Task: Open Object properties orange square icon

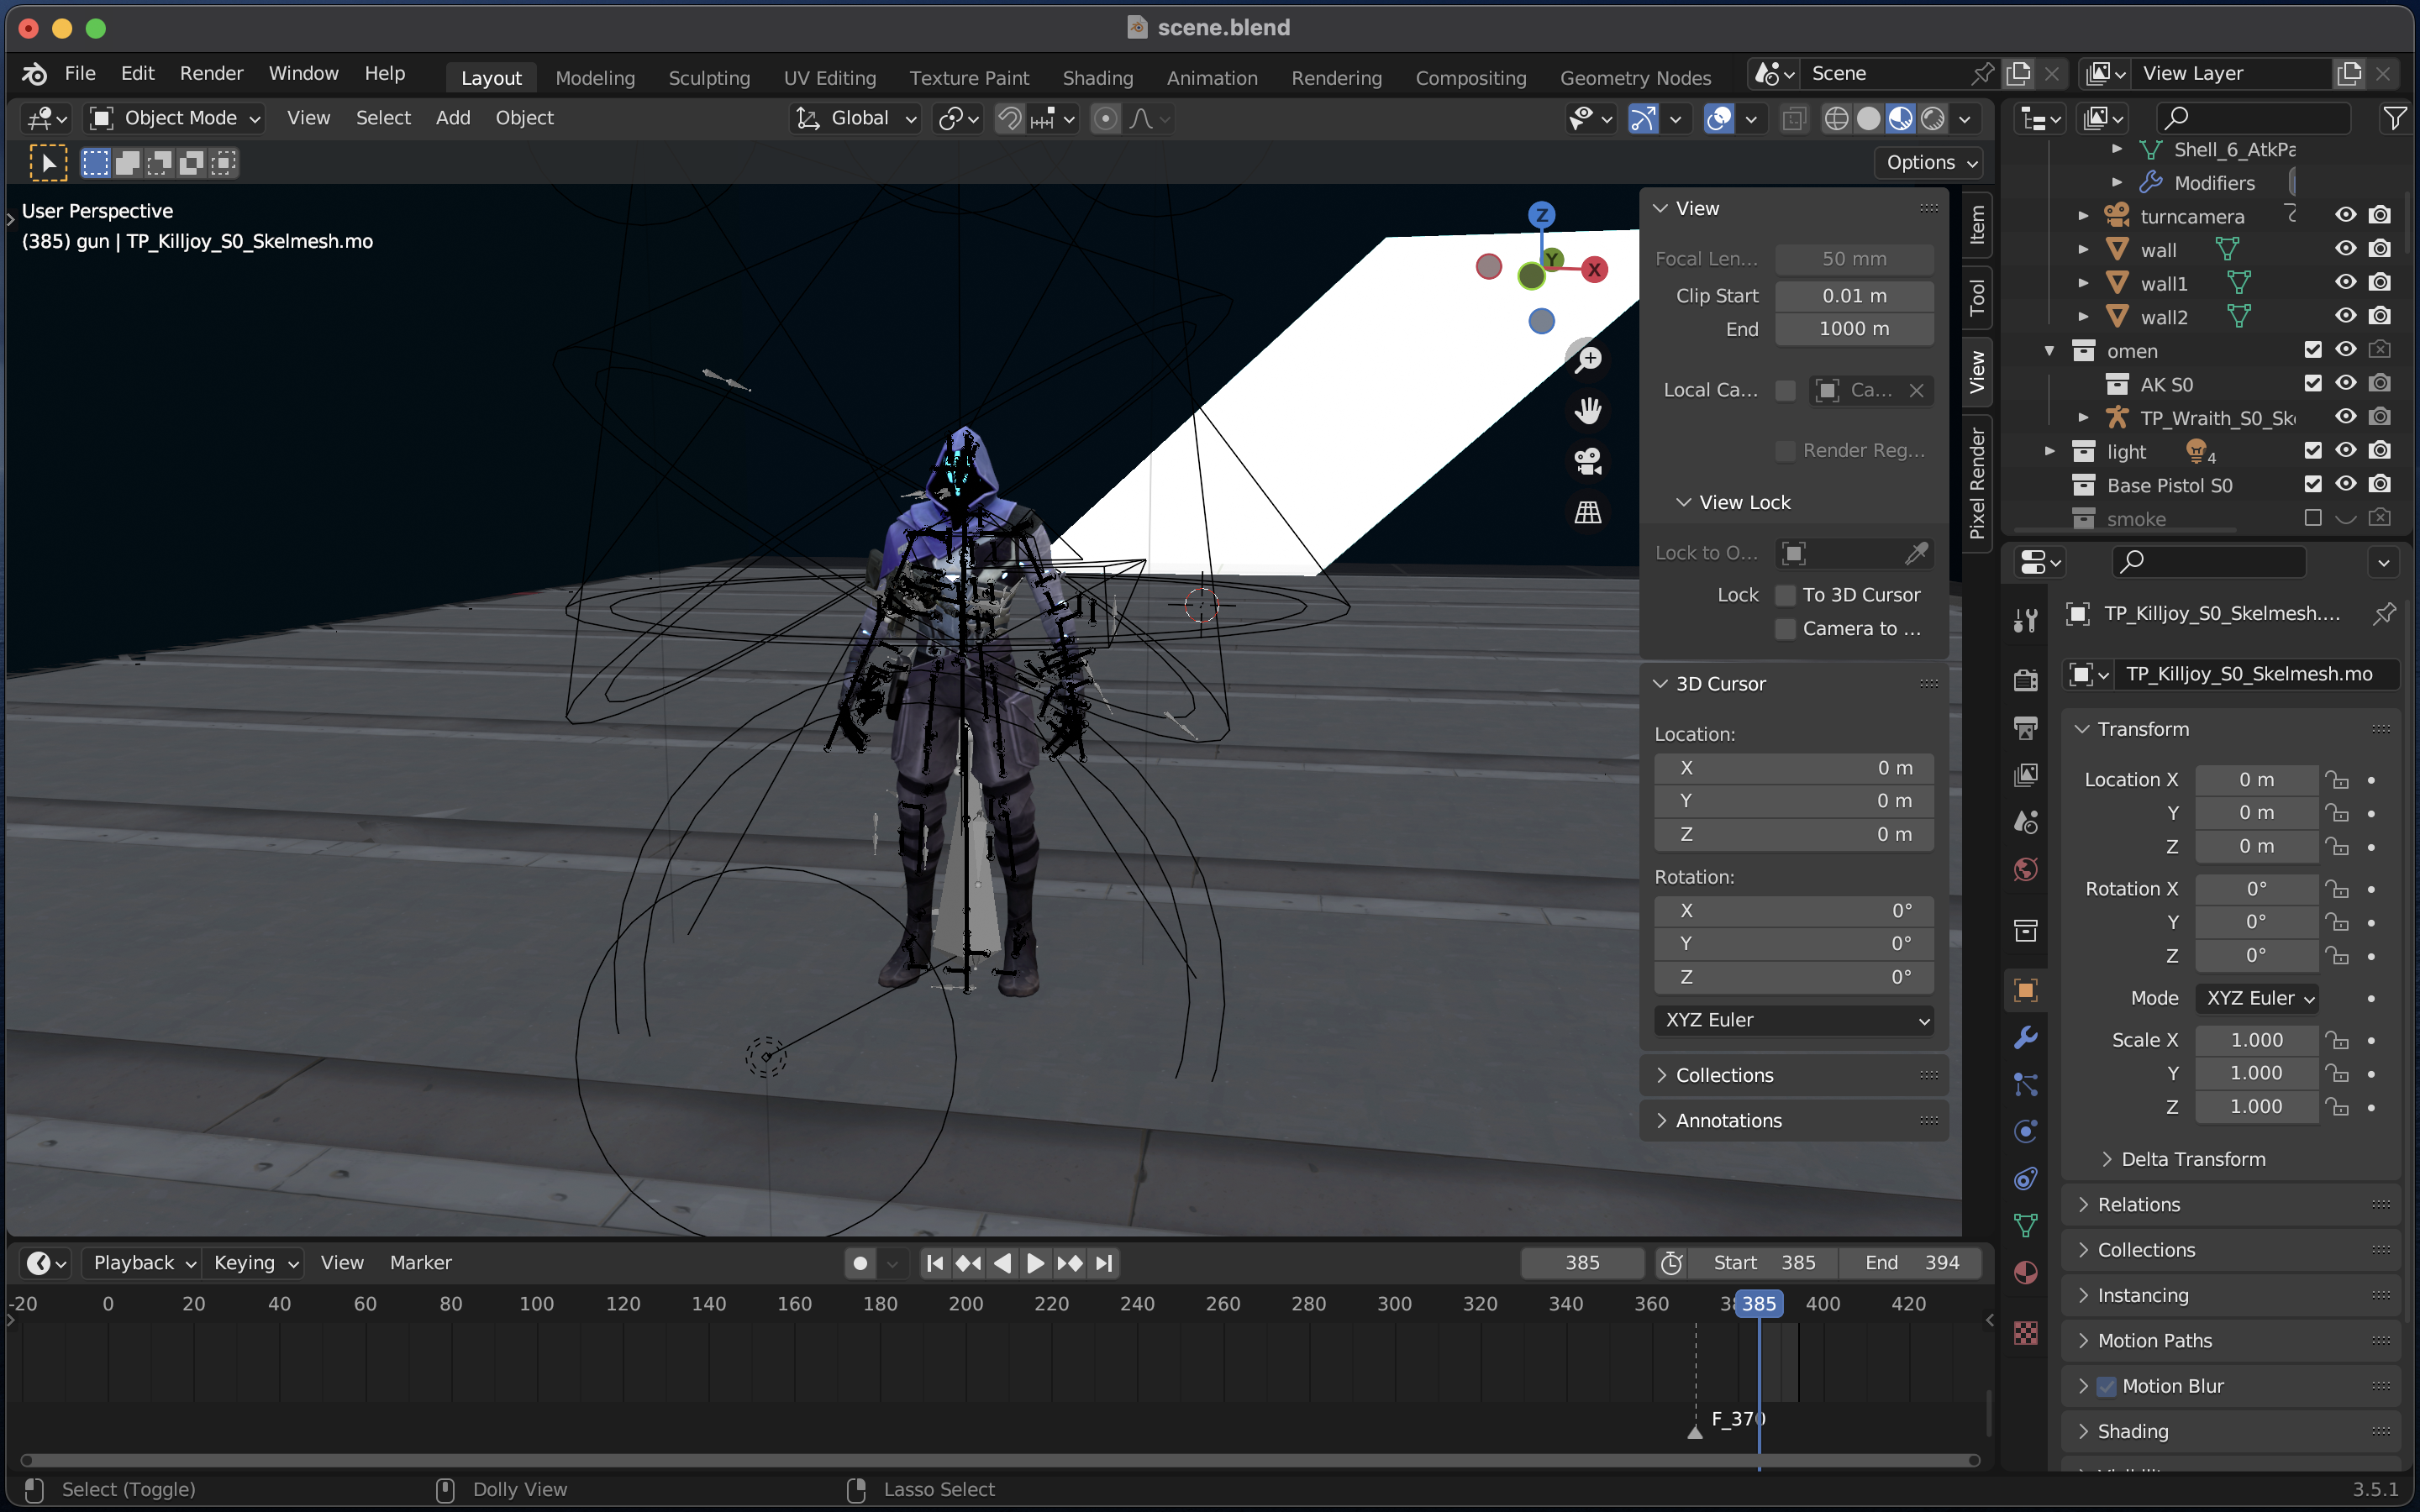Action: 2026,990
